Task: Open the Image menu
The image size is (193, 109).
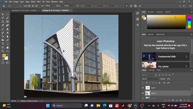Action: [16, 2]
